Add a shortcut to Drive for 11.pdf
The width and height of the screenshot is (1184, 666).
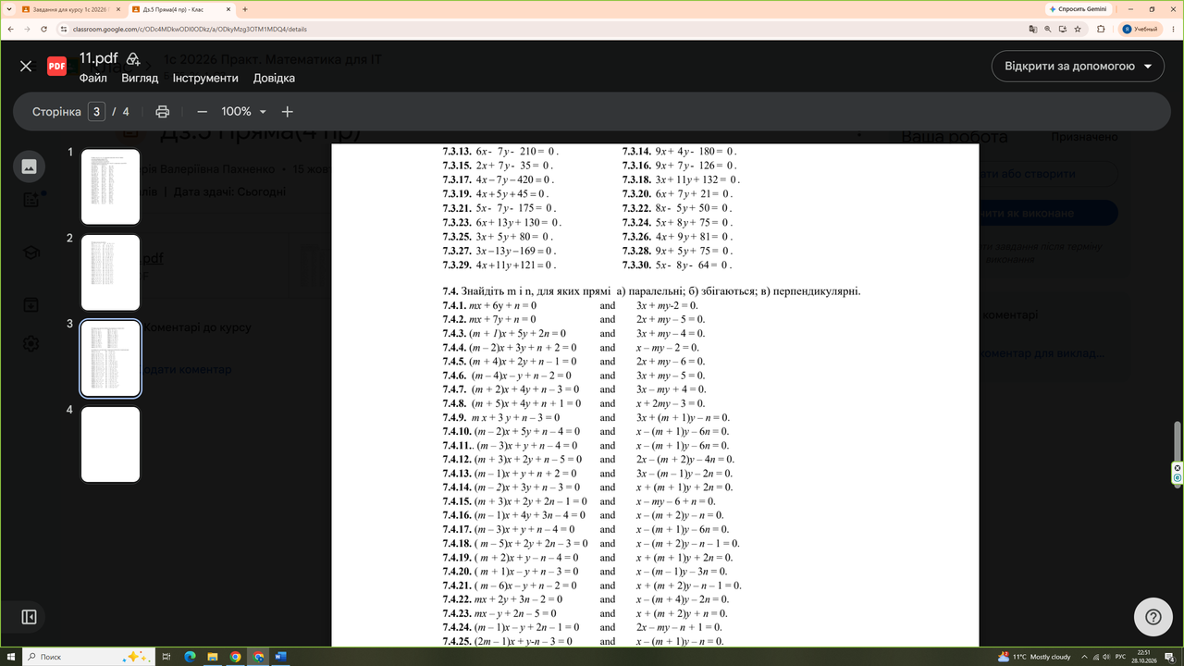pyautogui.click(x=133, y=58)
